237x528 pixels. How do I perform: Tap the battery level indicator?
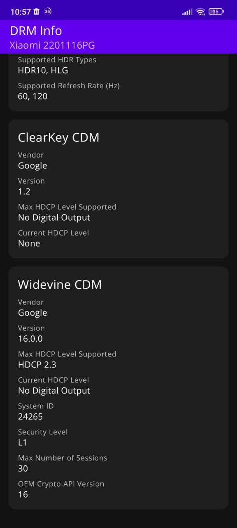216,12
